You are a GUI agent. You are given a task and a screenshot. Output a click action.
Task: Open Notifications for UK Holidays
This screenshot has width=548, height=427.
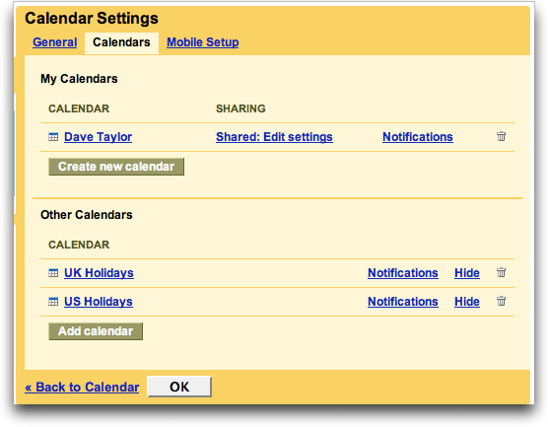403,273
